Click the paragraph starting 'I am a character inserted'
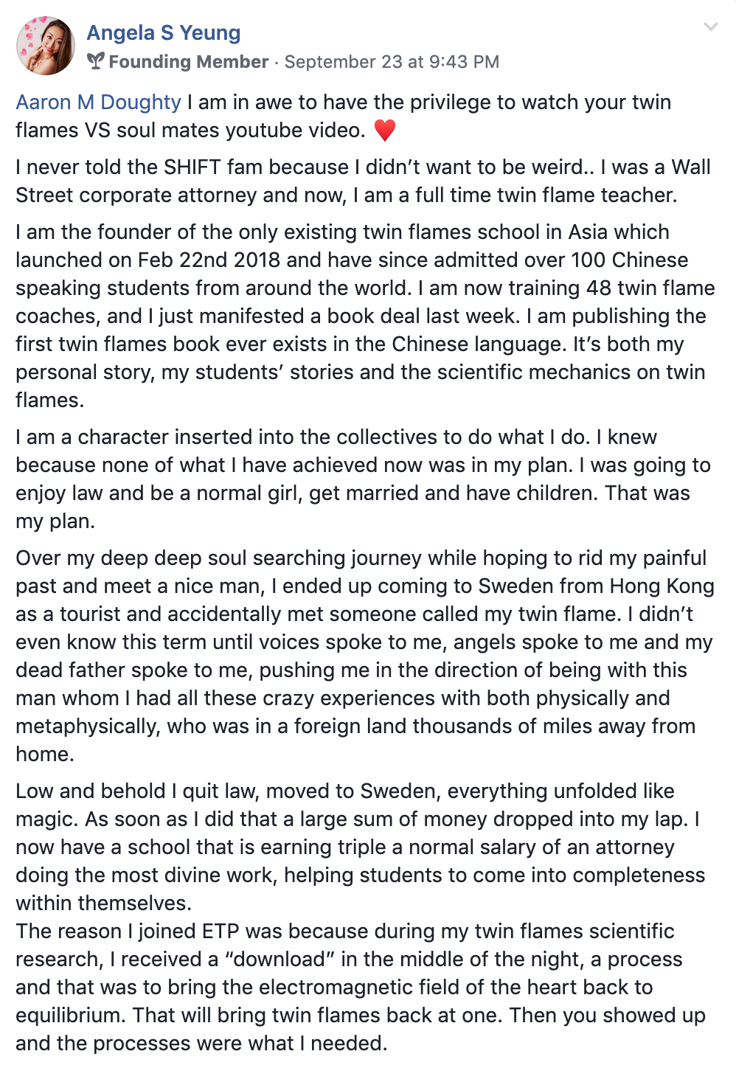736x1068 pixels. pos(363,479)
